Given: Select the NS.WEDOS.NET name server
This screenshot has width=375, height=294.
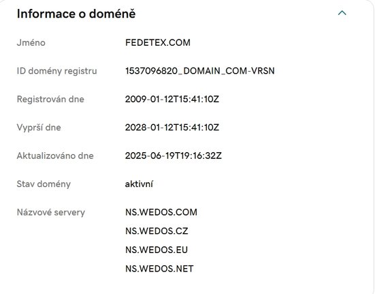Looking at the screenshot, I should [x=159, y=269].
